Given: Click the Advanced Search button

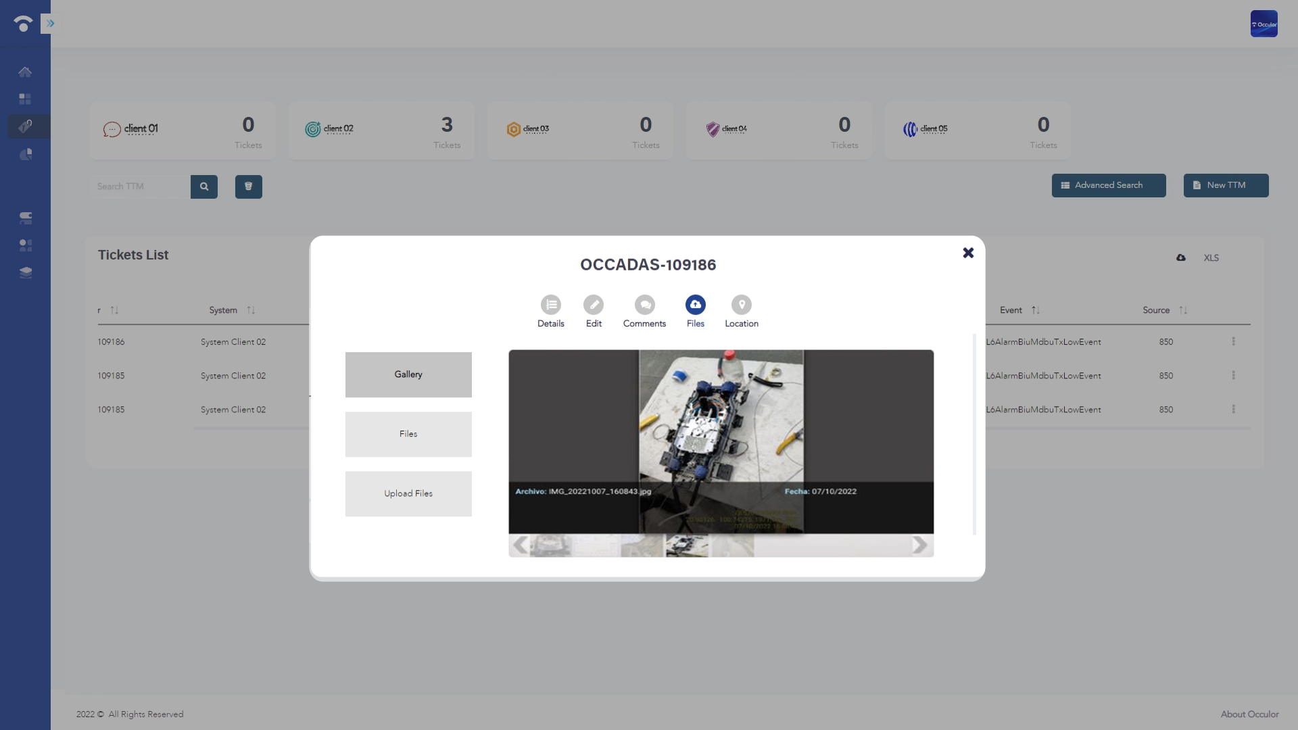Looking at the screenshot, I should tap(1109, 185).
